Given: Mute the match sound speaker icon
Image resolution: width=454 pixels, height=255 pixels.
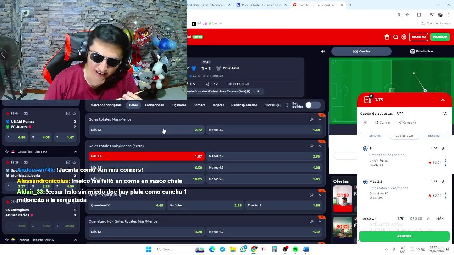Looking at the screenshot, I should pyautogui.click(x=323, y=51).
